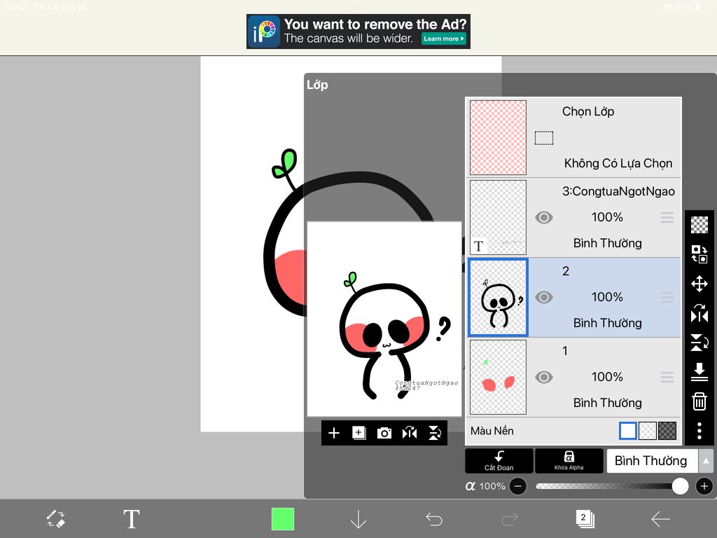
Task: Decrease opacity with minus button
Action: (x=518, y=486)
